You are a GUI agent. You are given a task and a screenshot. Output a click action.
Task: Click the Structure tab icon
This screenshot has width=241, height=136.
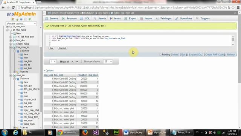[63, 19]
